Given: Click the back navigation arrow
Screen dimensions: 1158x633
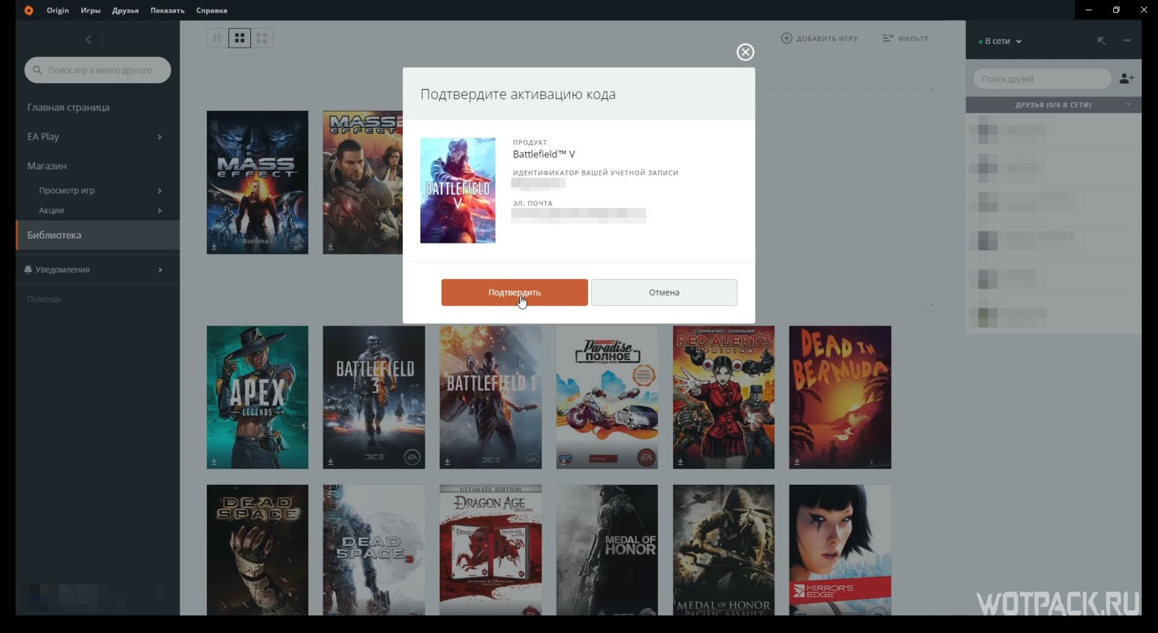Looking at the screenshot, I should 89,39.
